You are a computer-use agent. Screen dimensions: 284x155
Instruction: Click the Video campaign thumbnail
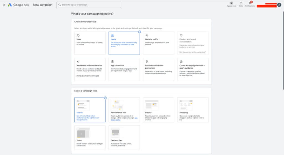coord(83,133)
